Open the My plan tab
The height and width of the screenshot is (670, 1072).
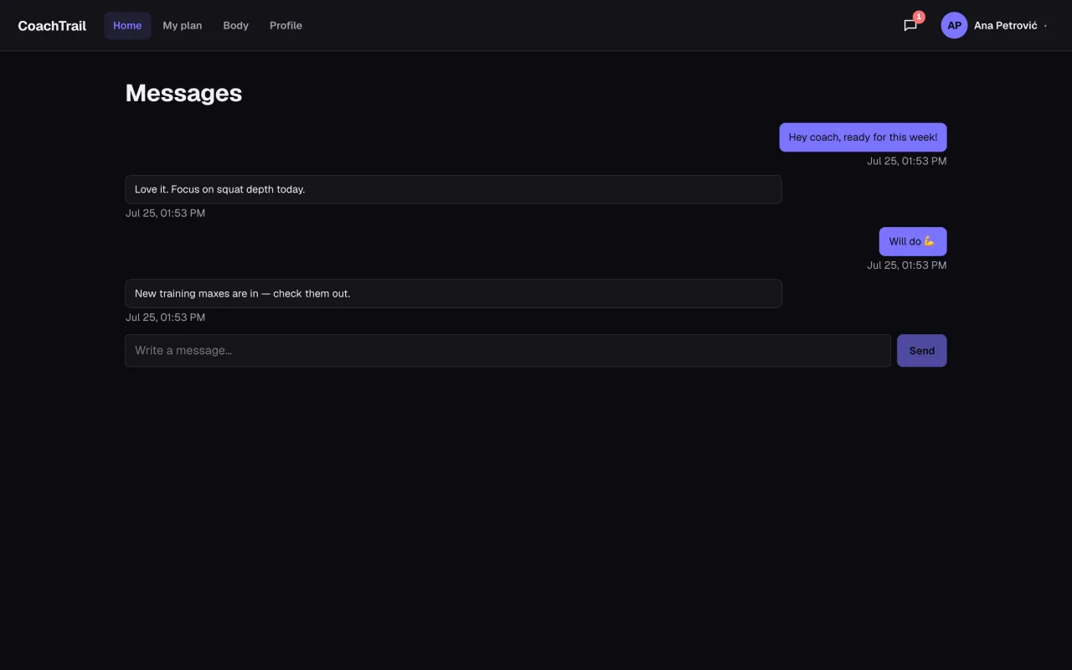(183, 25)
